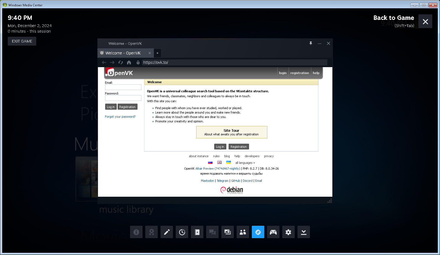Click the EXIT GAME button

(22, 41)
